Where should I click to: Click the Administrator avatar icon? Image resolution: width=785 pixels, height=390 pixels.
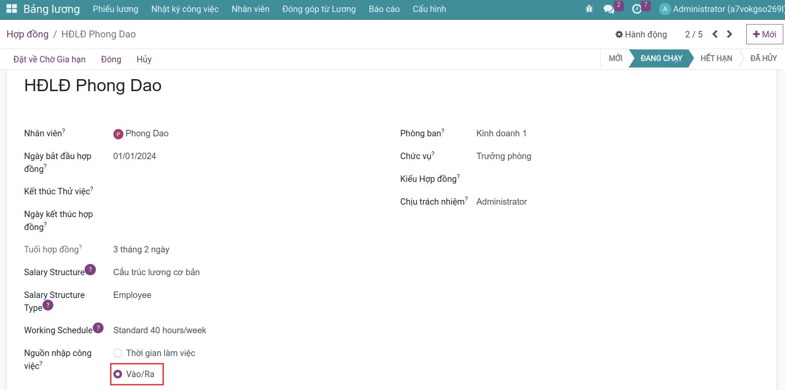(x=665, y=9)
